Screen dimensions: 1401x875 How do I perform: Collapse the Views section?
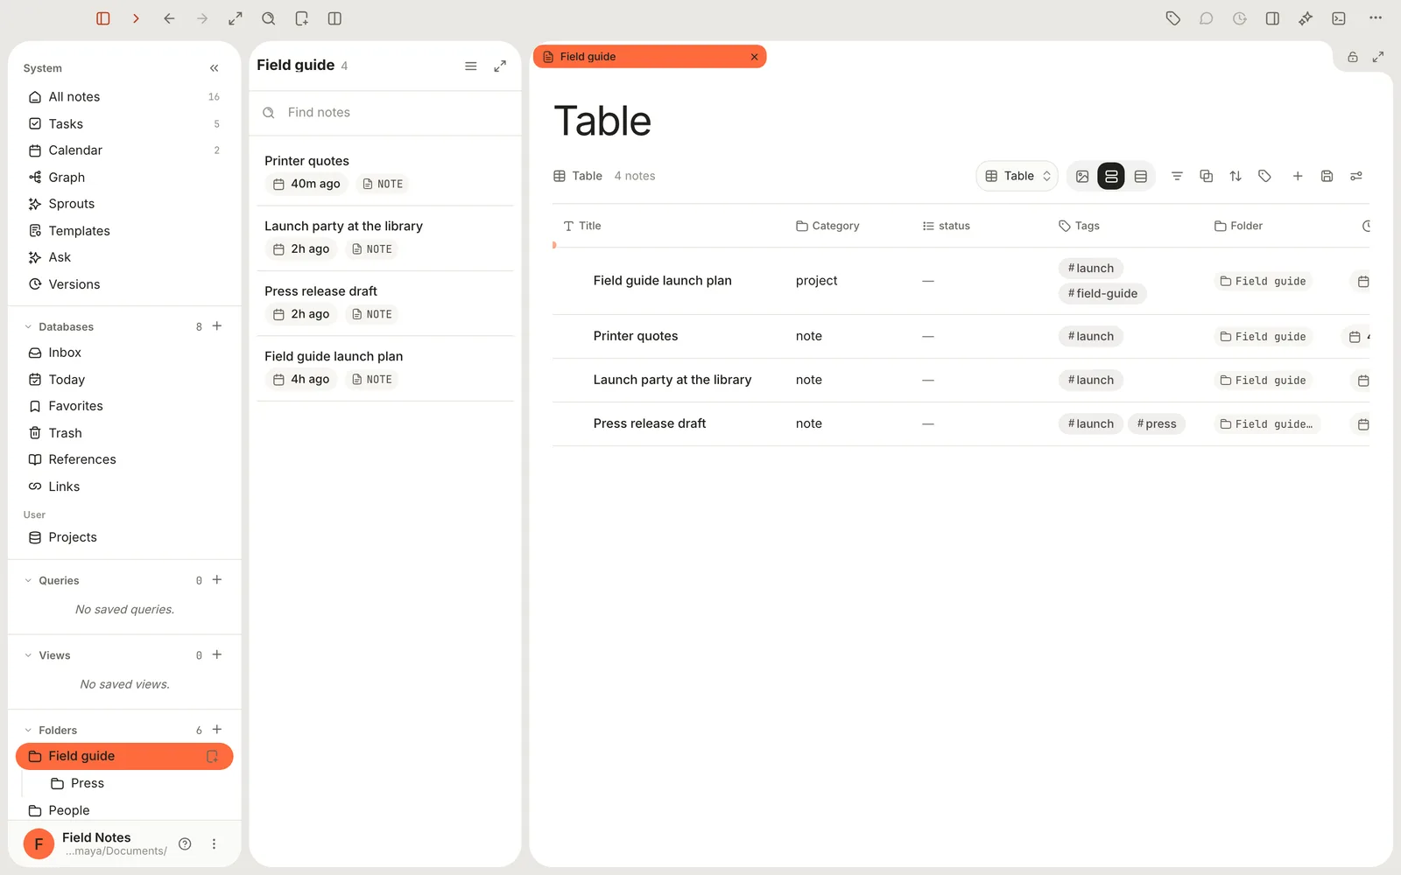click(28, 655)
